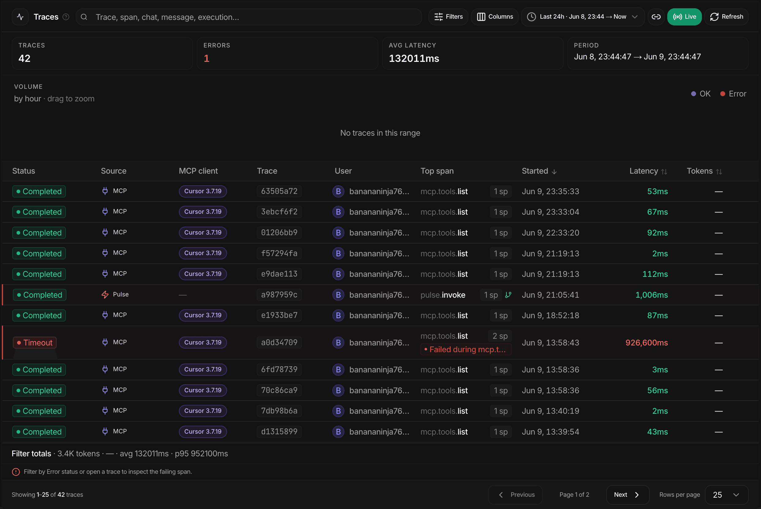This screenshot has width=761, height=509.
Task: Click the Live broadcast icon
Action: coord(677,17)
